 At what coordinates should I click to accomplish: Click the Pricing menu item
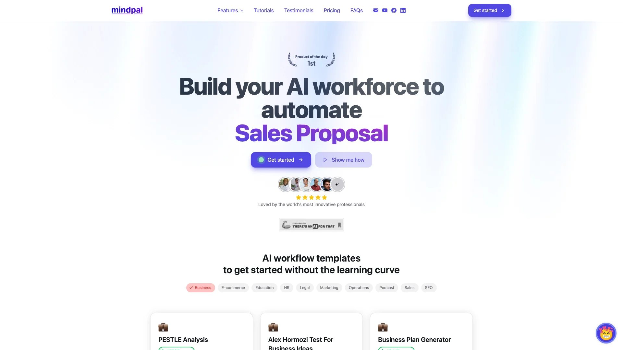click(332, 10)
